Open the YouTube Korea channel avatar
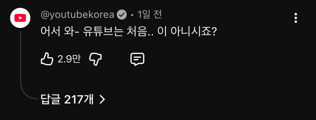 coord(20,18)
